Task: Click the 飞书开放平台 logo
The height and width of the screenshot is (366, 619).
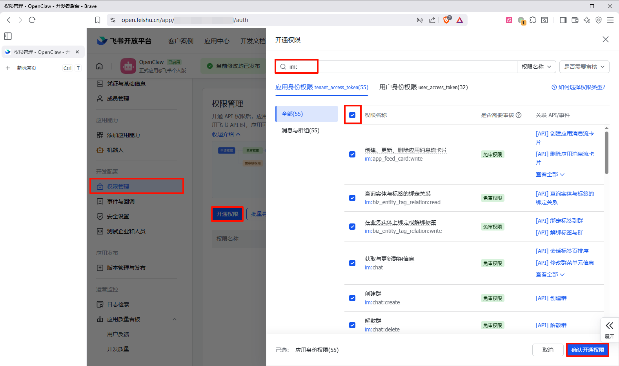Action: [124, 41]
